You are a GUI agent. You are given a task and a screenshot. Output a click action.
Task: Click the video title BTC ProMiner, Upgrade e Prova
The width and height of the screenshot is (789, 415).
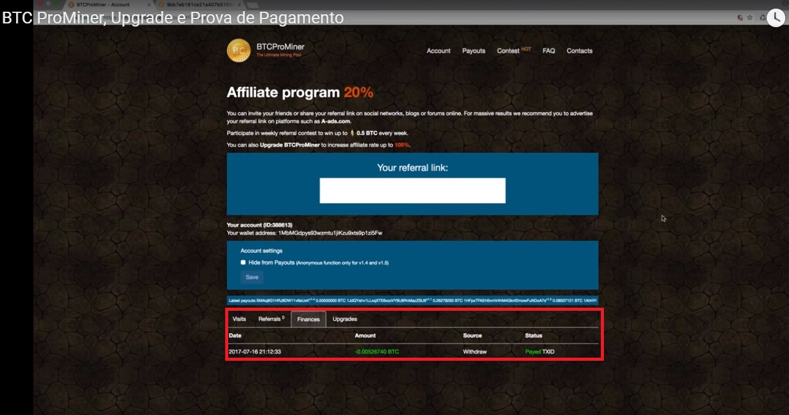173,18
